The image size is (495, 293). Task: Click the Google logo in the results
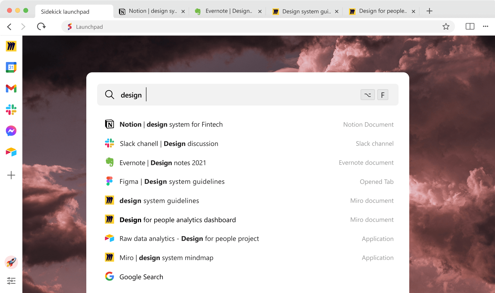pyautogui.click(x=110, y=276)
